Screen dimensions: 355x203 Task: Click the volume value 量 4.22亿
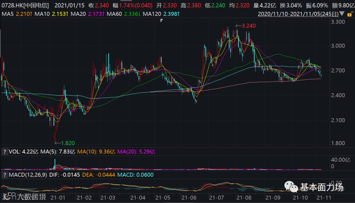pyautogui.click(x=265, y=5)
